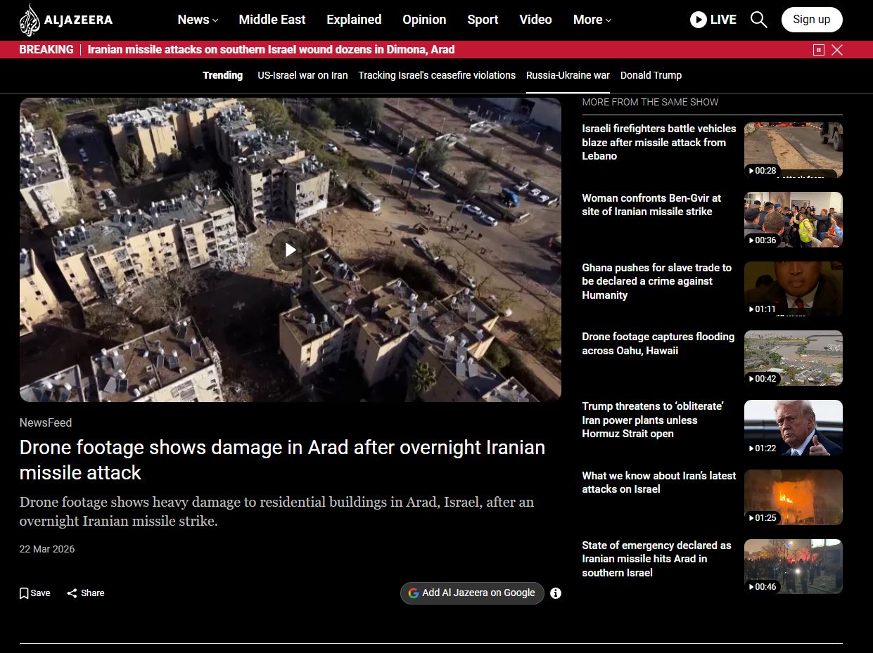Open State of emergency declared story title
This screenshot has height=653, width=873.
point(656,559)
